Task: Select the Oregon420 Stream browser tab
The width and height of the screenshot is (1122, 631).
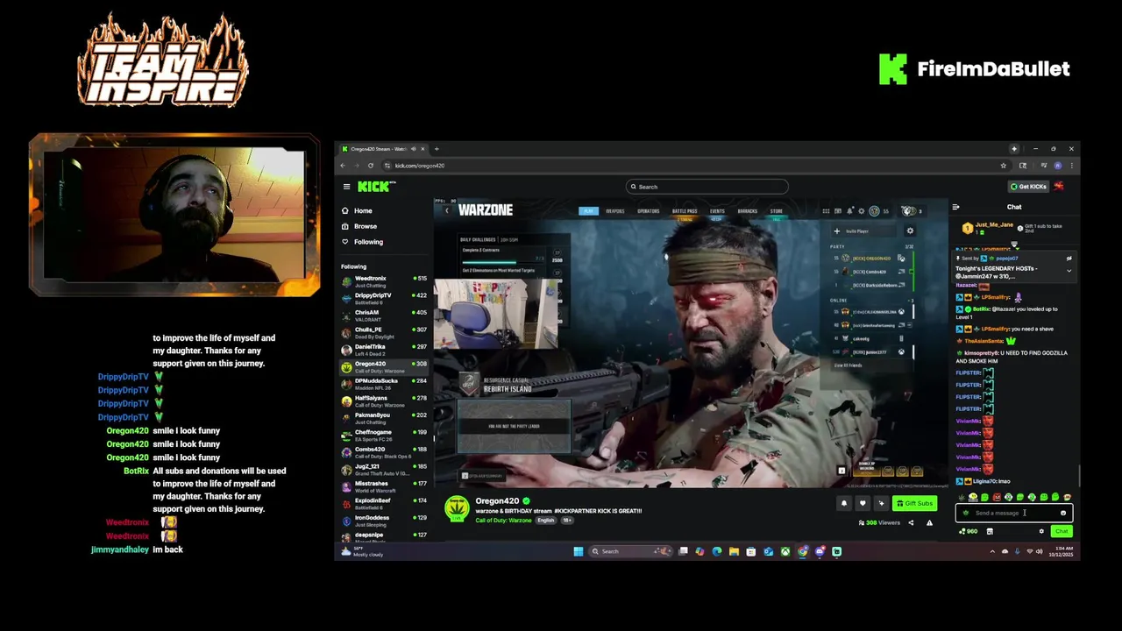Action: point(383,149)
